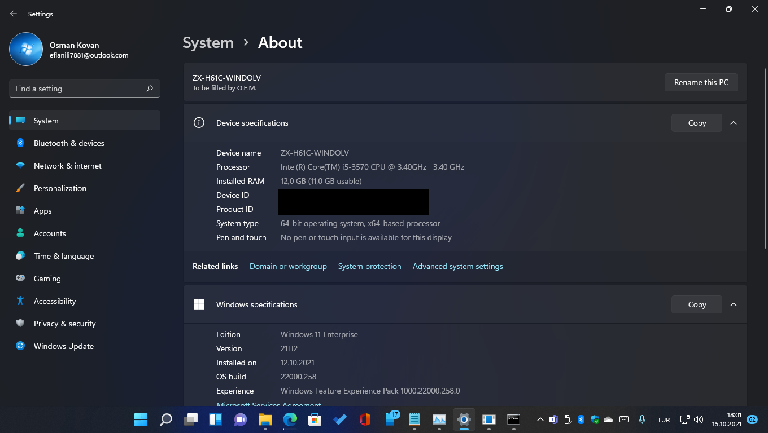
Task: Click the Osman Kovan profile picture
Action: click(26, 49)
